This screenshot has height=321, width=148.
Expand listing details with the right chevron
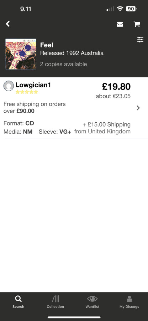point(138,108)
